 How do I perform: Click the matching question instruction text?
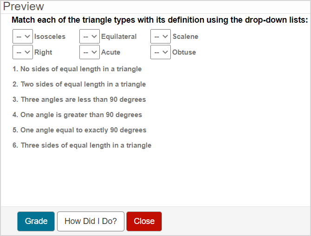pyautogui.click(x=160, y=20)
